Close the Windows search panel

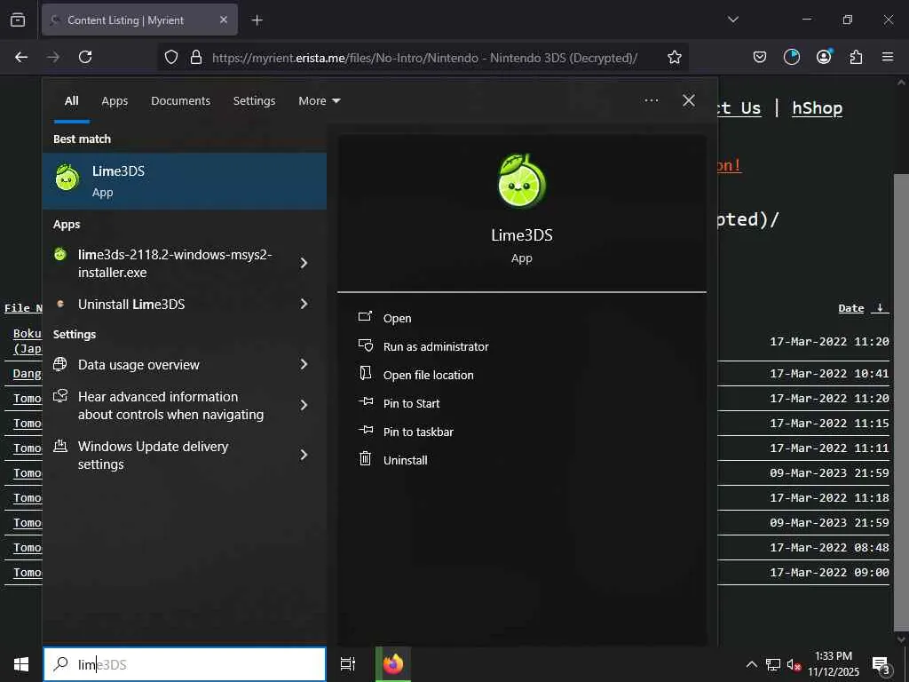(x=689, y=100)
